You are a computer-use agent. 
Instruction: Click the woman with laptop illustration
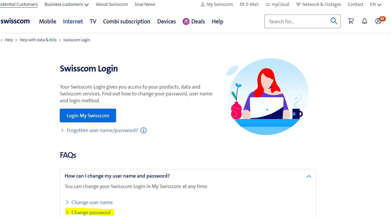tap(268, 97)
